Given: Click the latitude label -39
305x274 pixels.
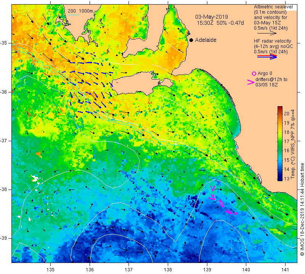Looking at the screenshot, I should pos(3,238).
